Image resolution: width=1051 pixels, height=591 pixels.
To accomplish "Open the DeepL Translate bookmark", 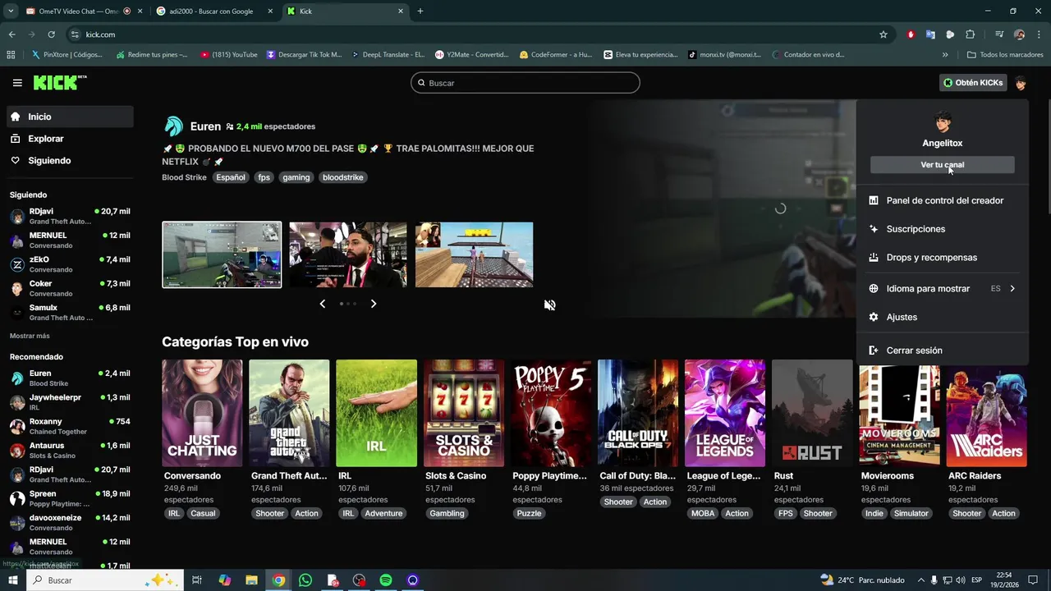I will pyautogui.click(x=387, y=55).
